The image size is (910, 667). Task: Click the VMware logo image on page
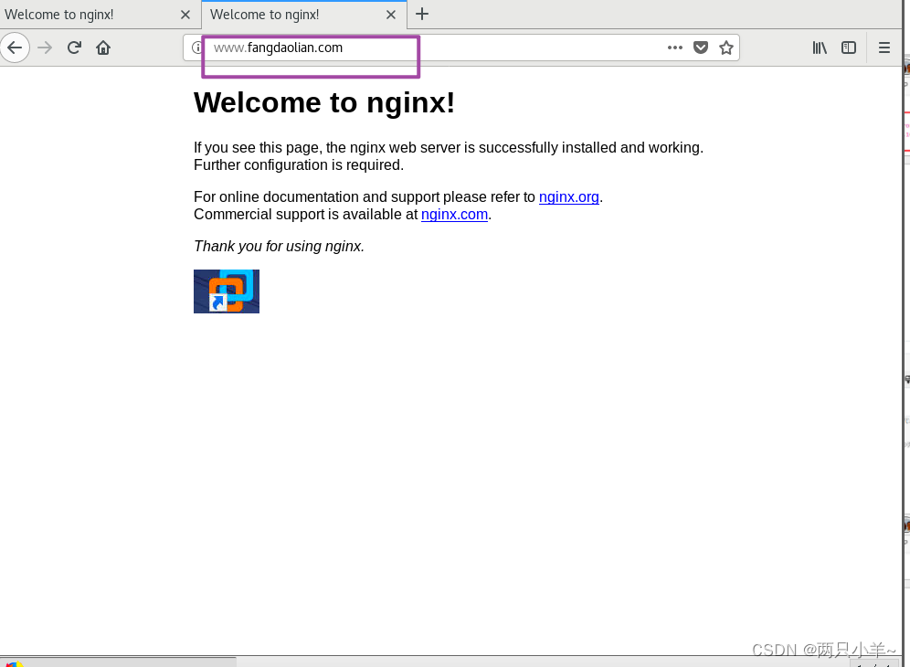tap(227, 291)
